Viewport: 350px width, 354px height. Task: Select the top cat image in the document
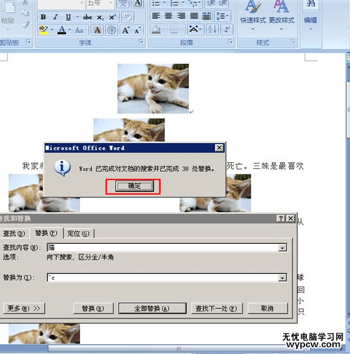point(153,89)
